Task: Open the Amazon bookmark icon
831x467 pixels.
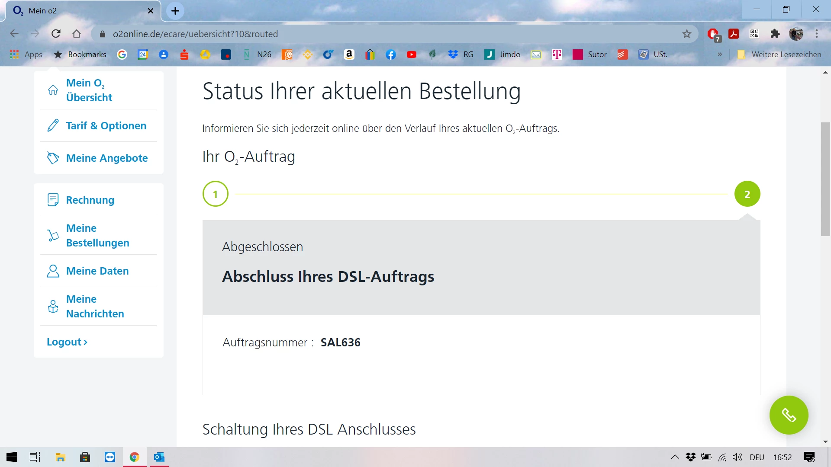Action: click(349, 54)
